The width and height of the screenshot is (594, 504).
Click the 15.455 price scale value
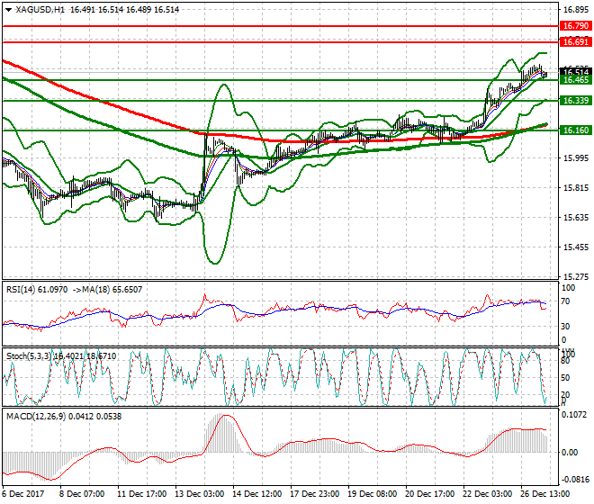point(576,247)
